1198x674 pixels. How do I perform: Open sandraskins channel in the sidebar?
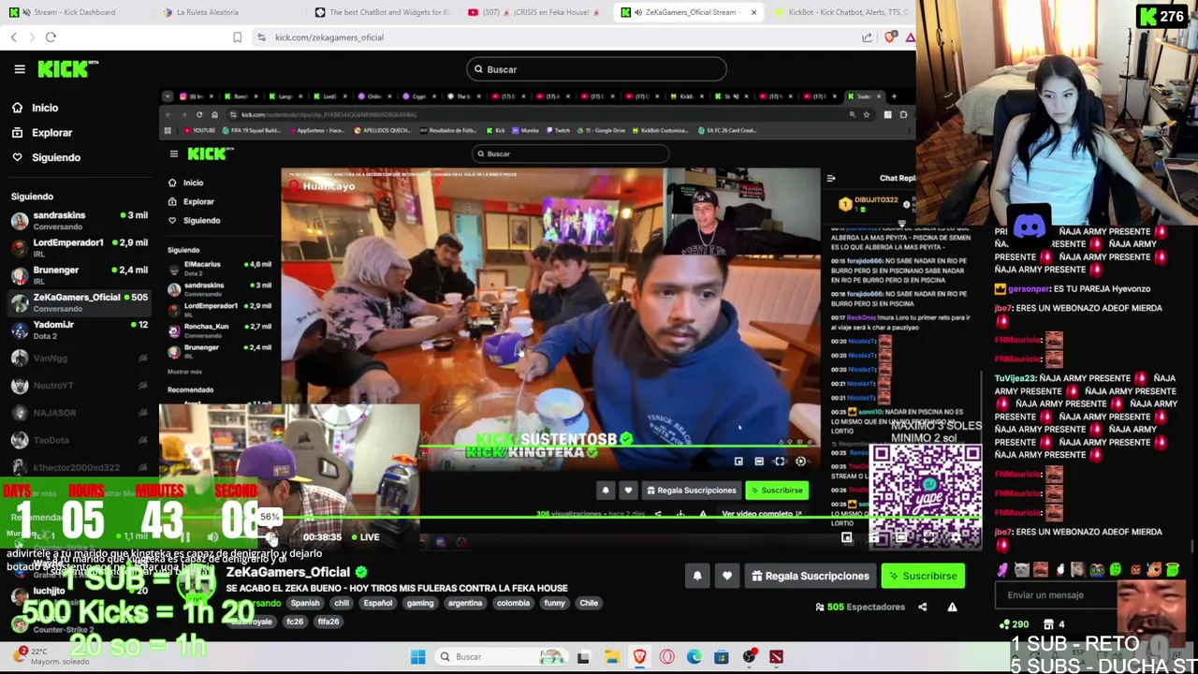coord(79,220)
